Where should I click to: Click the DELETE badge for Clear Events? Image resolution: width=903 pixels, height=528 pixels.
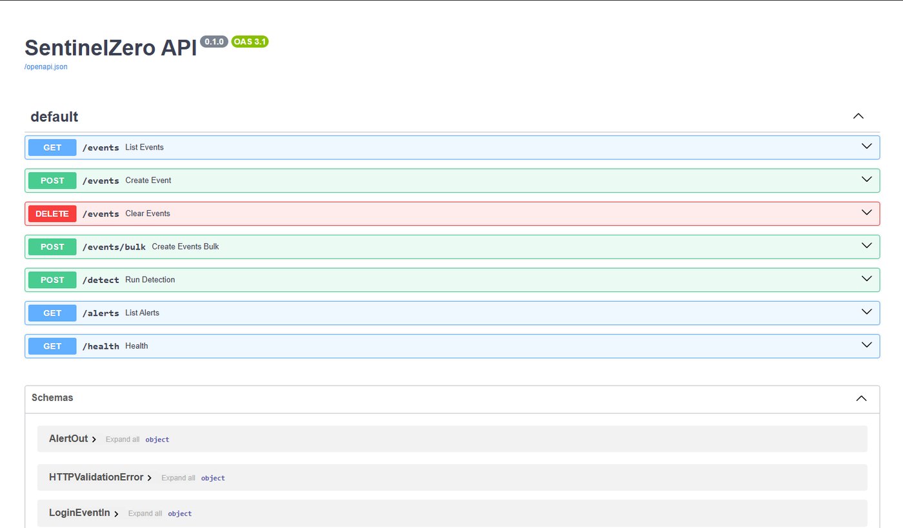pos(52,213)
